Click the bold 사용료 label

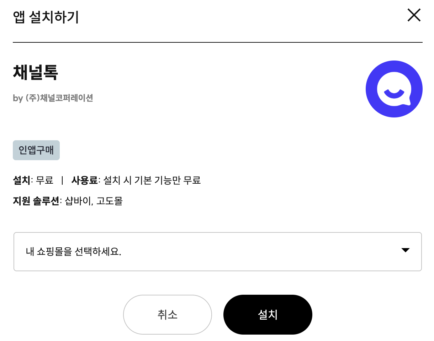[84, 180]
